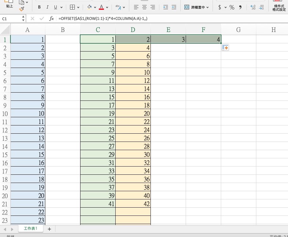
Task: Apply cell borders using the borders icon
Action: pyautogui.click(x=72, y=7)
